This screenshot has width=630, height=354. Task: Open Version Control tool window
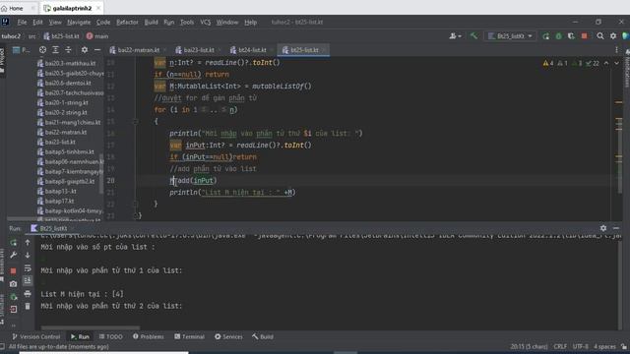coord(35,336)
